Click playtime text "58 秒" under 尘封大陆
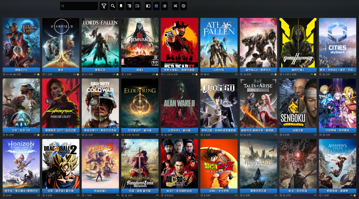 click(206, 74)
